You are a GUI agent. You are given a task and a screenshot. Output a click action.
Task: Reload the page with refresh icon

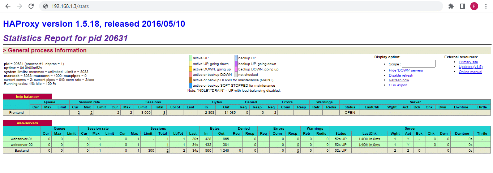[x=31, y=6]
